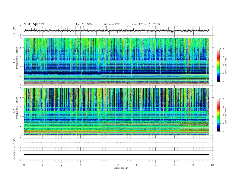Click inside the ch.1 spectrogram panel
239x185 pixels.
[116, 62]
